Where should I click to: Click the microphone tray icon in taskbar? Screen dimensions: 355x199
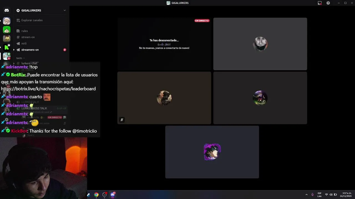pyautogui.click(x=313, y=195)
